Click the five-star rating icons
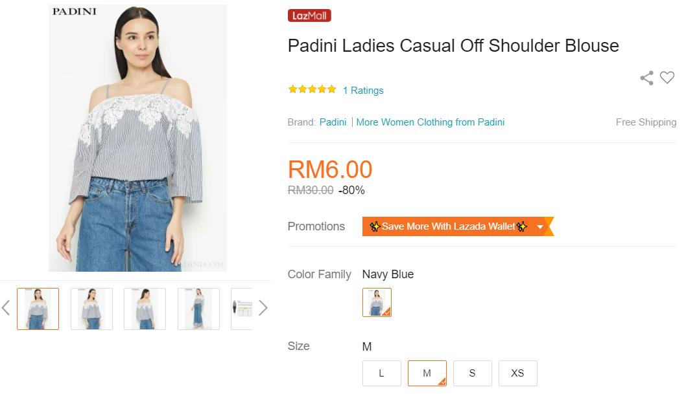The width and height of the screenshot is (686, 394). pyautogui.click(x=312, y=90)
